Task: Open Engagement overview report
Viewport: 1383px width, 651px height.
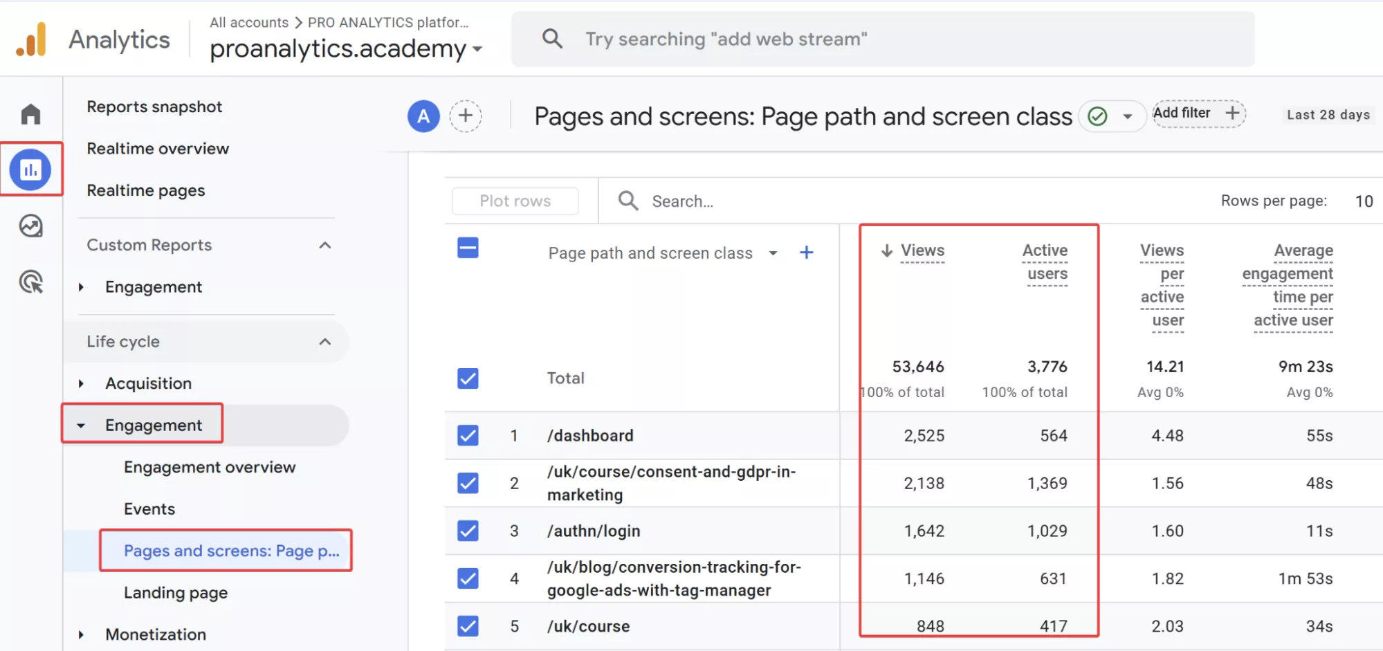Action: click(x=210, y=468)
